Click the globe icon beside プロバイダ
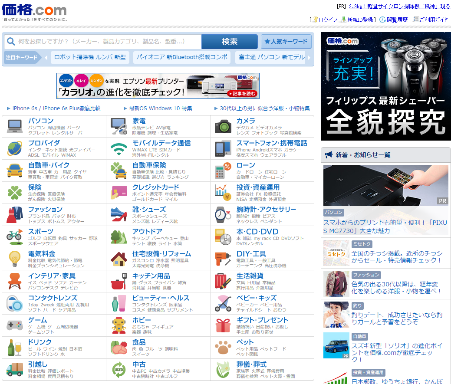Viewport: 451px width, 384px height. [x=15, y=148]
